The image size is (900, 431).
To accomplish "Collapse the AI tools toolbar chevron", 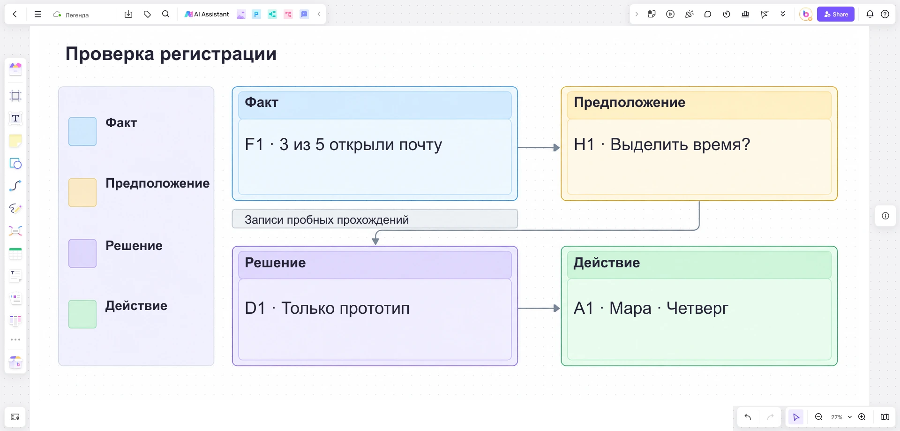I will [x=319, y=14].
